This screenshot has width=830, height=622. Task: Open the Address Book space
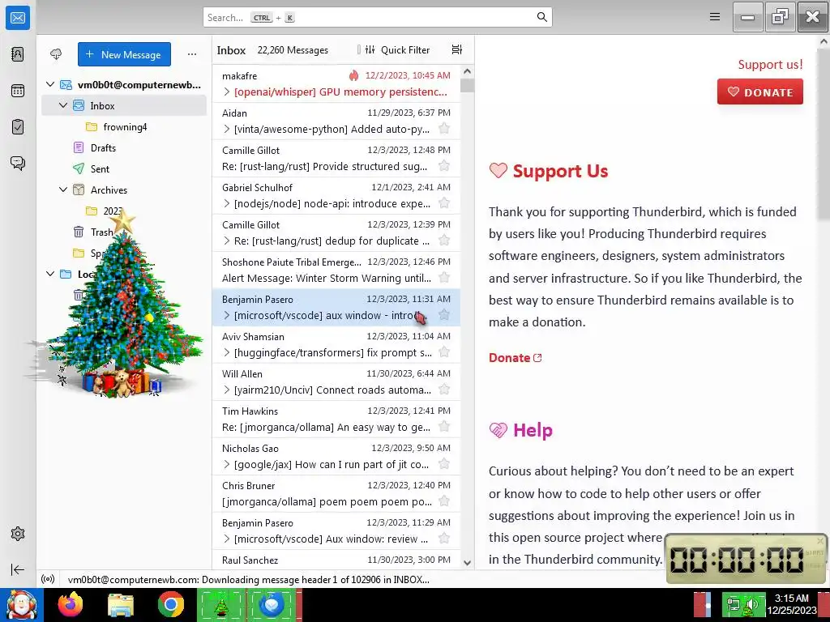[x=18, y=54]
